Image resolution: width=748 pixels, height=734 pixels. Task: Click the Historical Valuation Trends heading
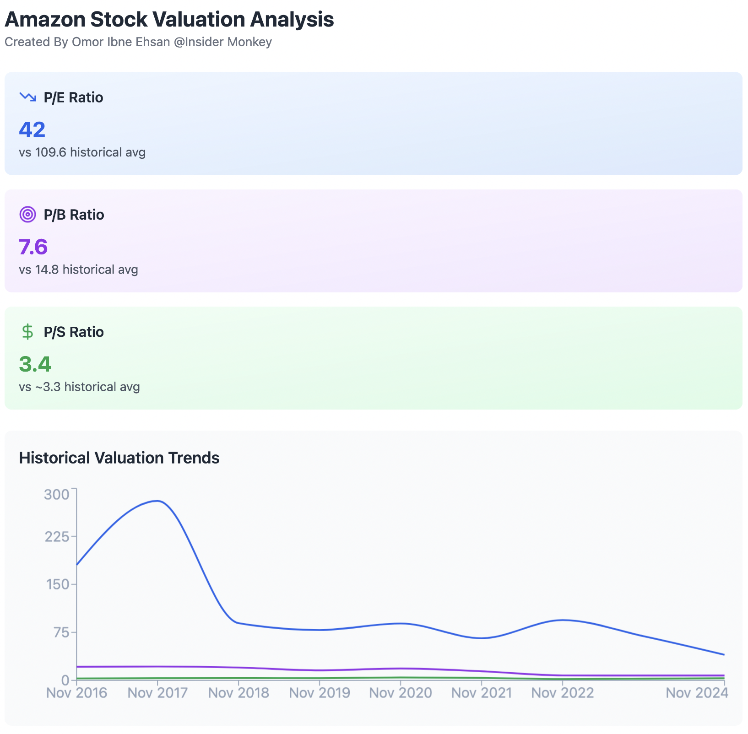(x=119, y=458)
